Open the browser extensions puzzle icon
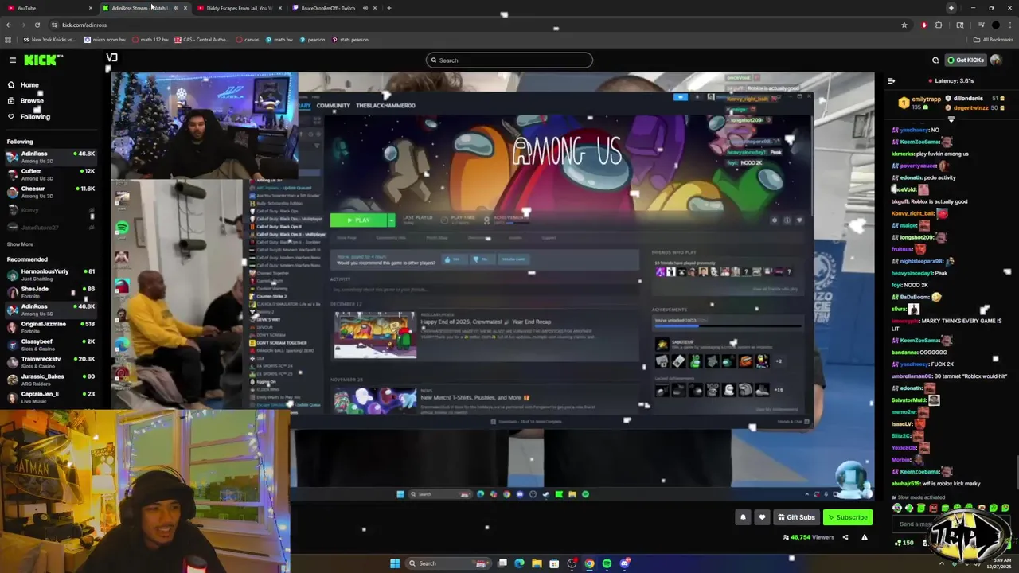1019x573 pixels. pos(939,25)
